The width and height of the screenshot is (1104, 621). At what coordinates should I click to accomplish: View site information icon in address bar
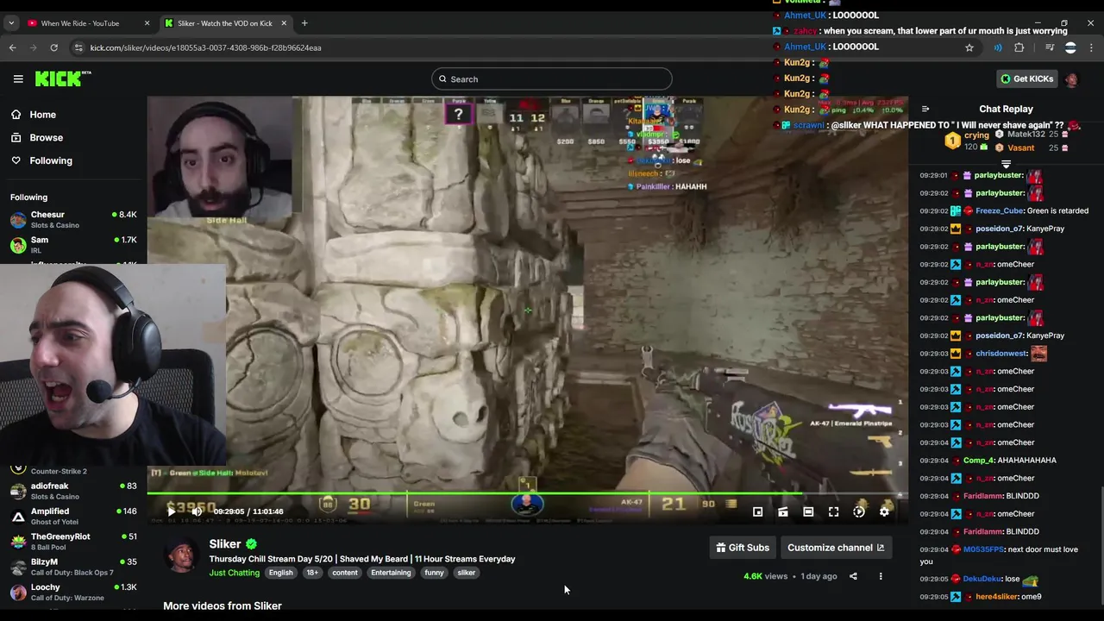point(78,47)
